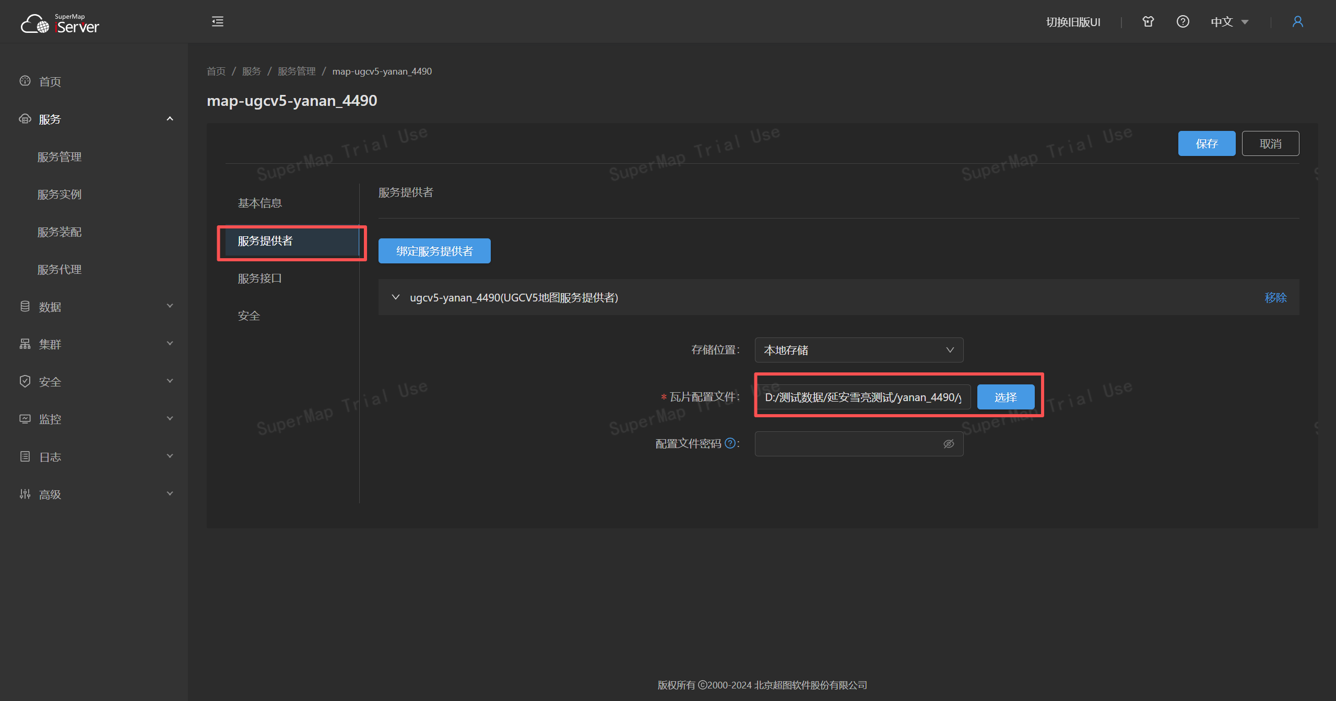Click the 移除 link for the provider

(x=1275, y=297)
